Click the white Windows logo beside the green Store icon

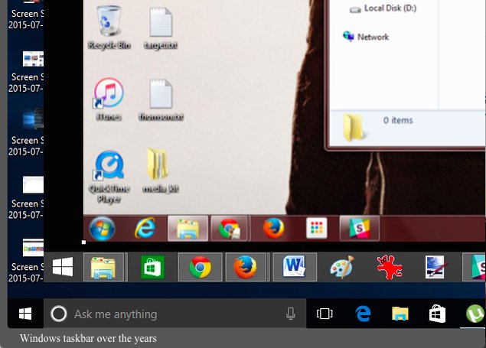63,267
